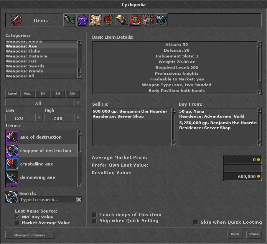Enable Skip when Quick Looting
Screen dimensions: 267x244
pos(196,222)
